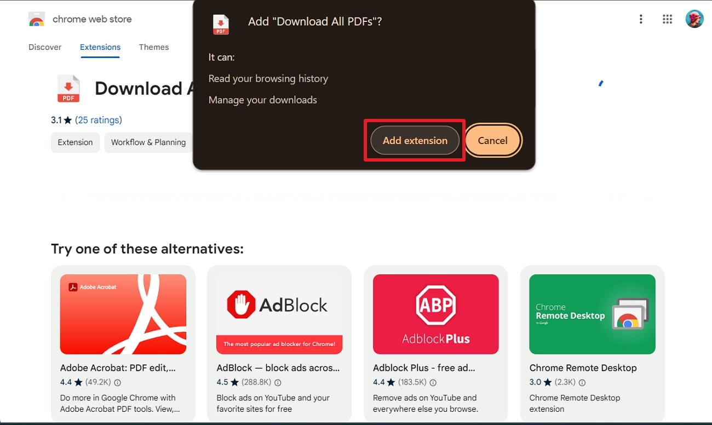Open the Google account profile avatar
This screenshot has width=712, height=425.
(x=694, y=19)
